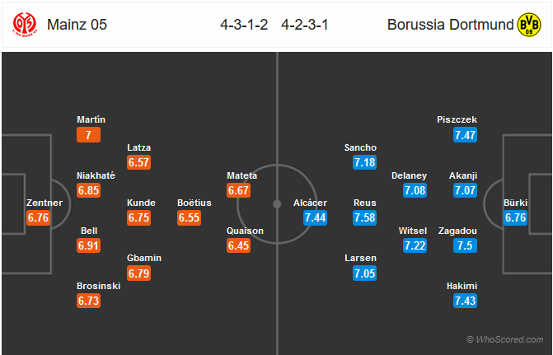Select Zagadou's 7.5 rating badge
The image size is (553, 355).
[465, 245]
